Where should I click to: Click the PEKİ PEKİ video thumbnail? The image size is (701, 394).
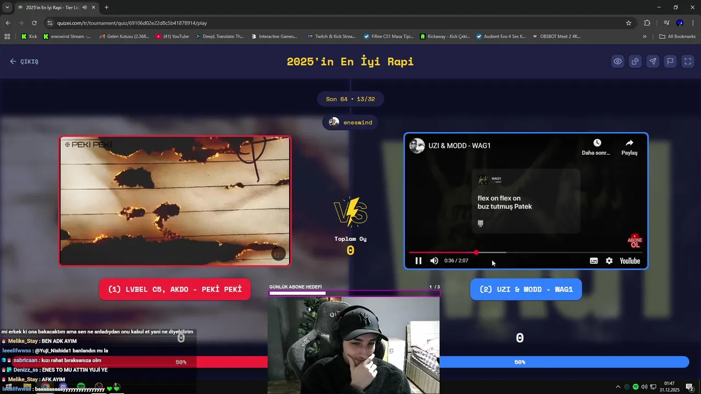click(x=175, y=201)
